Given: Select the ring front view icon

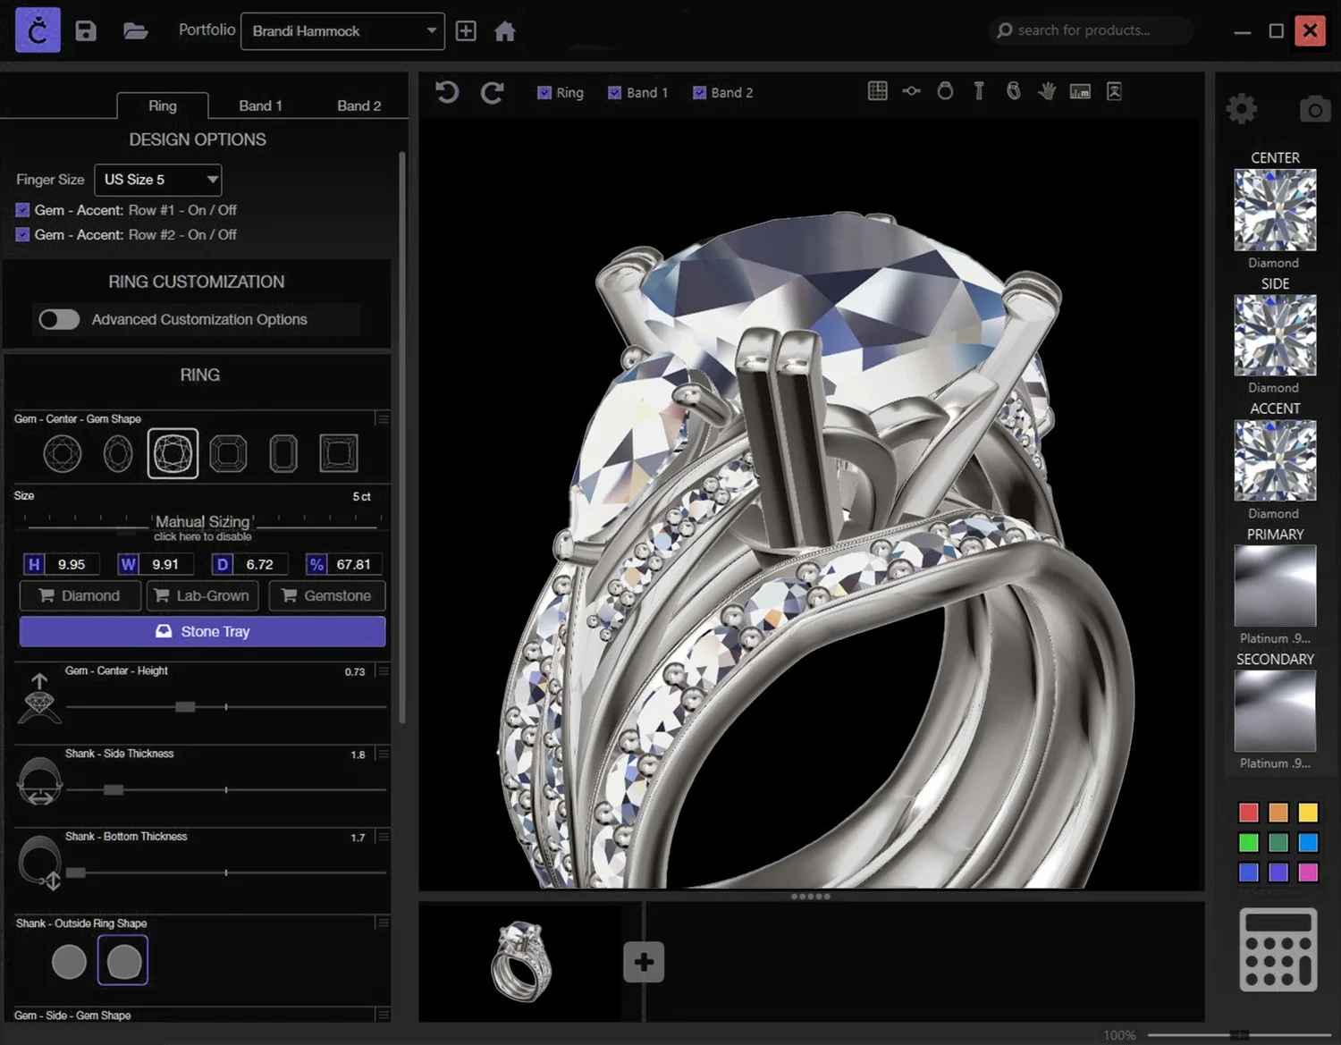Looking at the screenshot, I should coord(945,90).
